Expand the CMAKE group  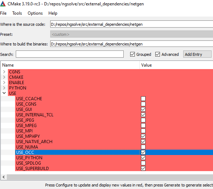coord(4,77)
